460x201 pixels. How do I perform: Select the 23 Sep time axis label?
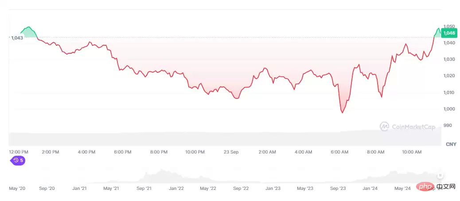tap(231, 152)
